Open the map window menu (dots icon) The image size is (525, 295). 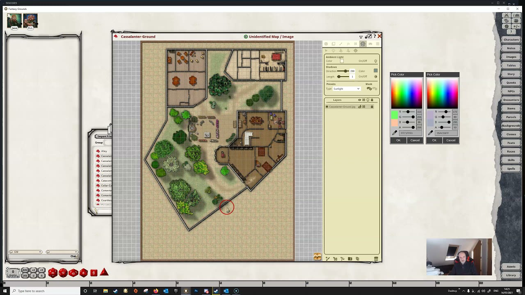[x=361, y=37]
